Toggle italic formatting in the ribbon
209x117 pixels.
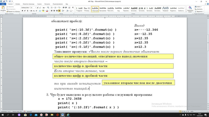coord(25,11)
